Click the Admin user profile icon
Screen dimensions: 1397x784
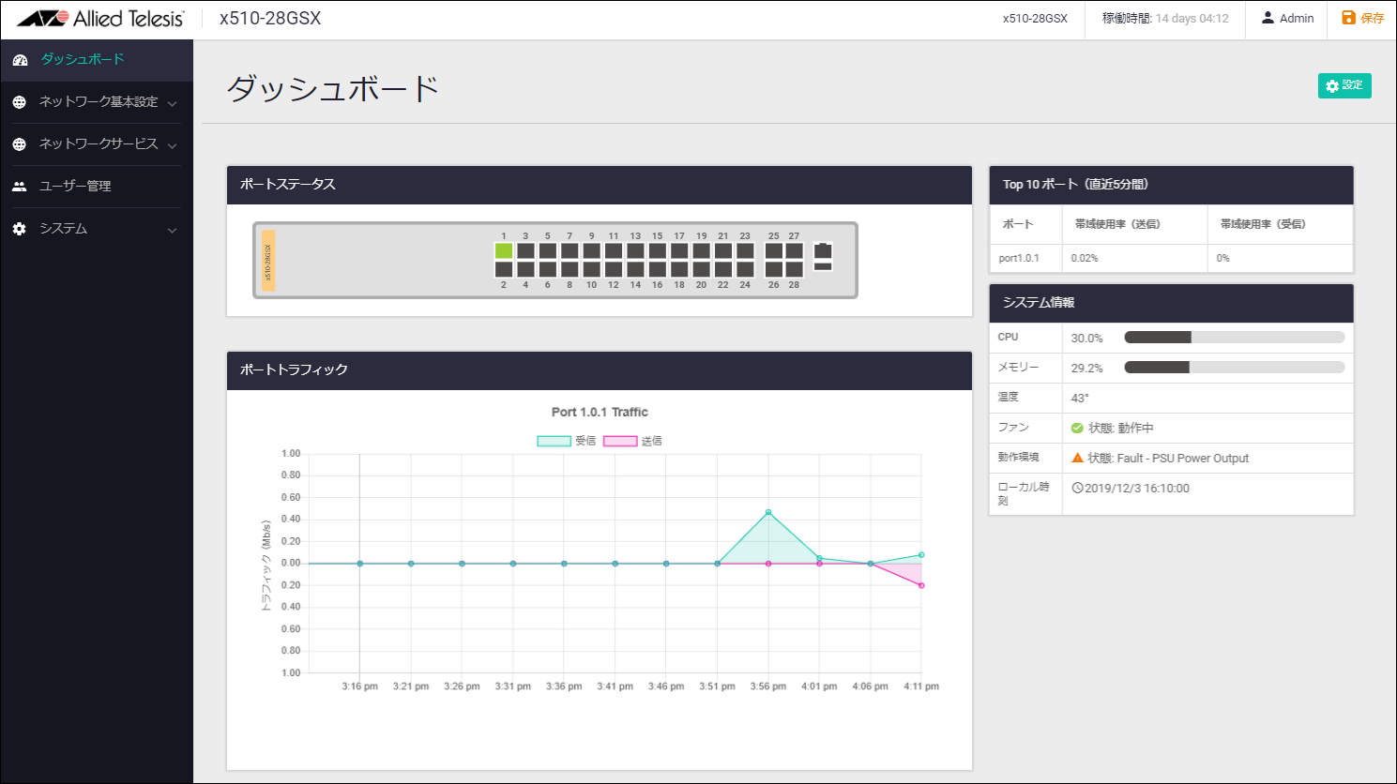1268,18
